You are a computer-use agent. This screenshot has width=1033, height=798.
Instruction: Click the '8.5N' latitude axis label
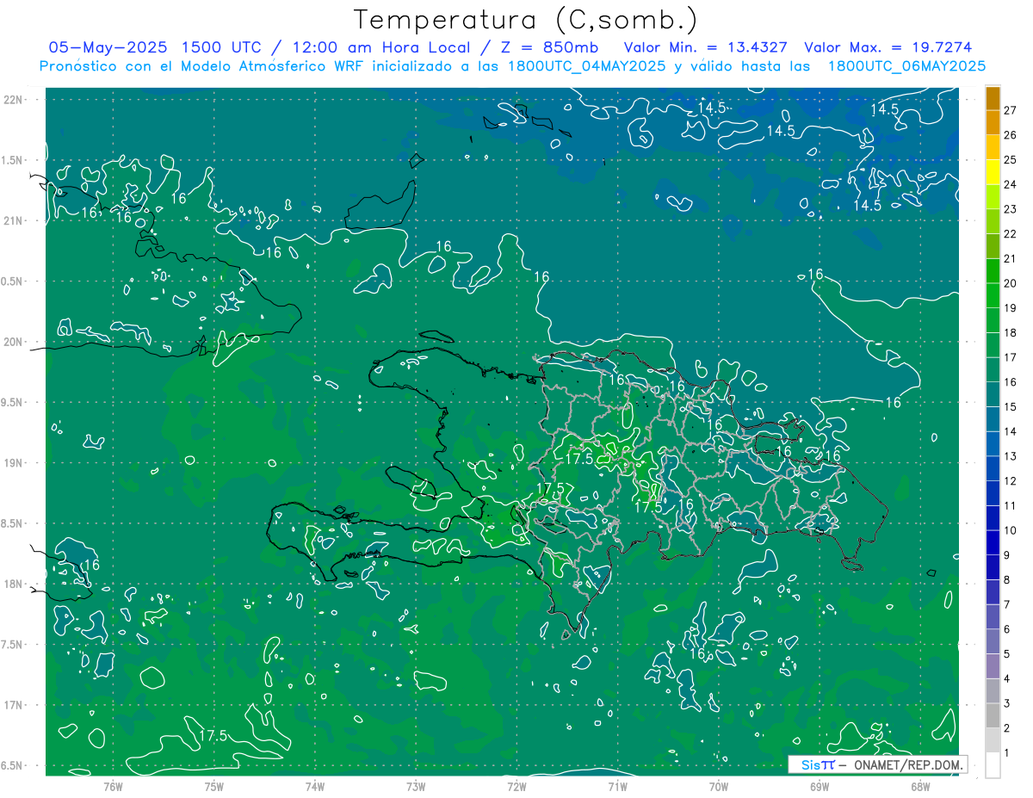13,523
